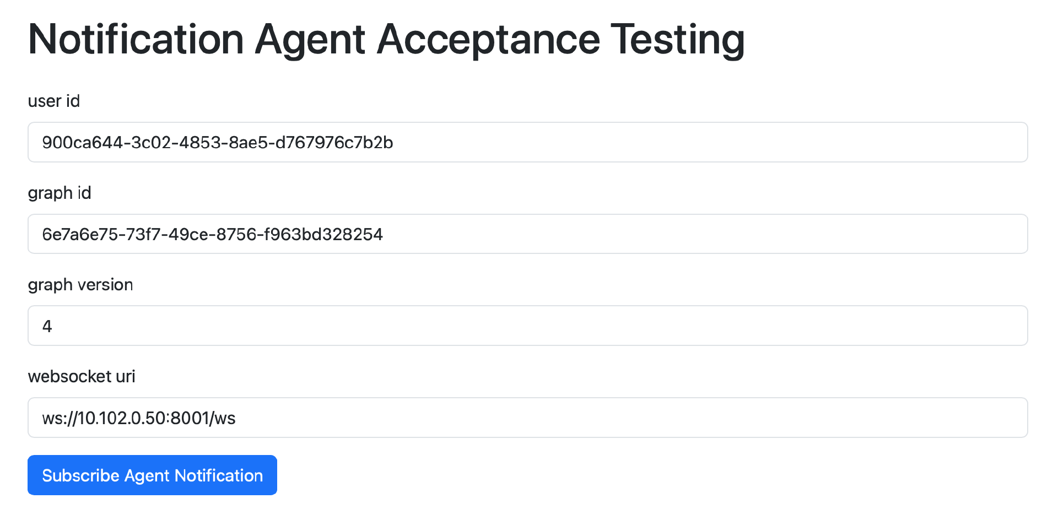Click the "user id" field label
1058x520 pixels.
click(x=54, y=101)
